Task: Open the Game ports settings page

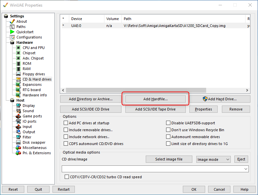Action: [32, 116]
